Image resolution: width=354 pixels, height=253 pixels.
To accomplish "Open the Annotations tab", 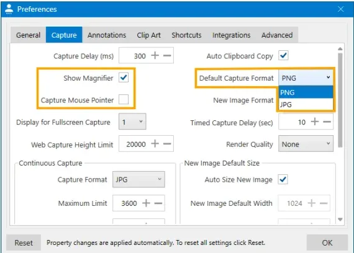I will (x=107, y=35).
